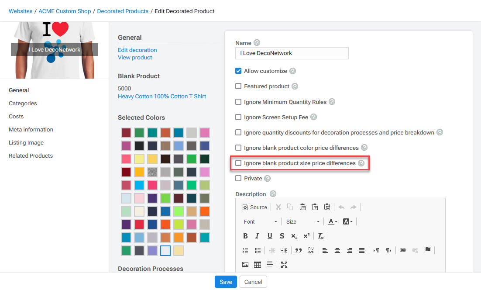
Task: Check Ignore blank product color price differences
Action: [x=238, y=148]
